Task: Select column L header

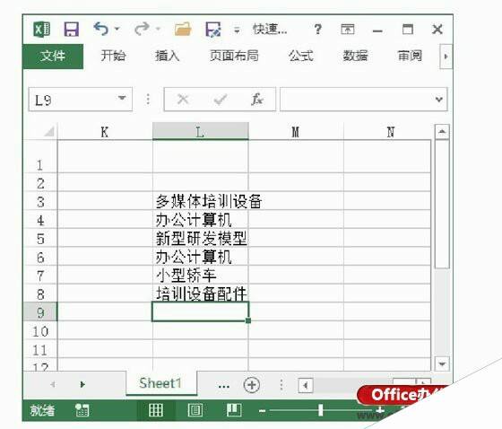Action: (x=201, y=131)
